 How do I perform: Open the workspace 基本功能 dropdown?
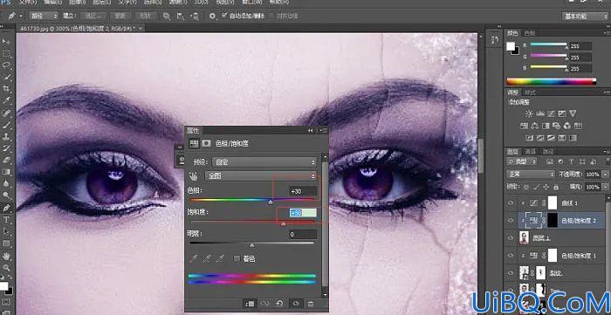[585, 17]
